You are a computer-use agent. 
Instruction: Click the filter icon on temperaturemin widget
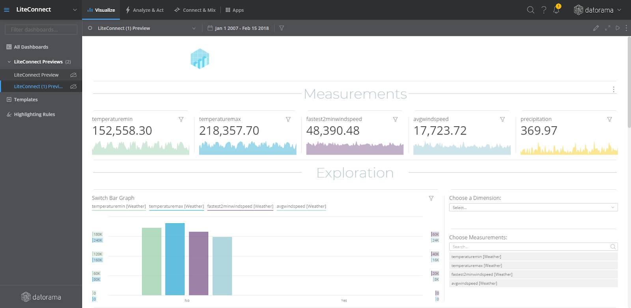pos(181,119)
